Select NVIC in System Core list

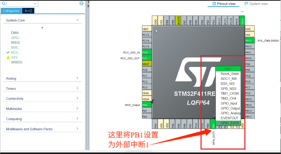15,47
